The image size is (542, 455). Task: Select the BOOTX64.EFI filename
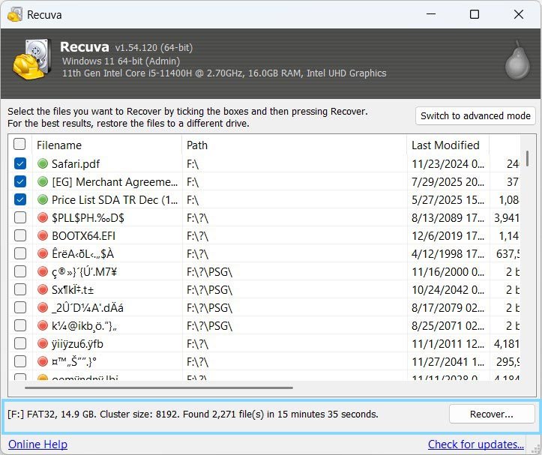point(83,236)
